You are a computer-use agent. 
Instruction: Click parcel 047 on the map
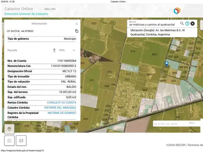pyautogui.click(x=92, y=80)
